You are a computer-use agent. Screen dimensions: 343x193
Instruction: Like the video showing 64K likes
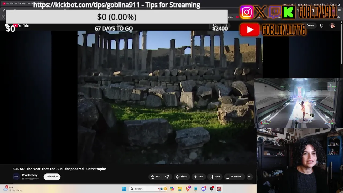155,177
